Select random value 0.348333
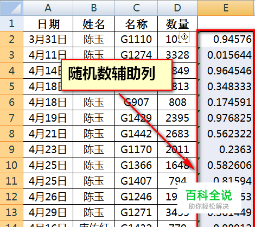The image size is (255, 227). 225,86
